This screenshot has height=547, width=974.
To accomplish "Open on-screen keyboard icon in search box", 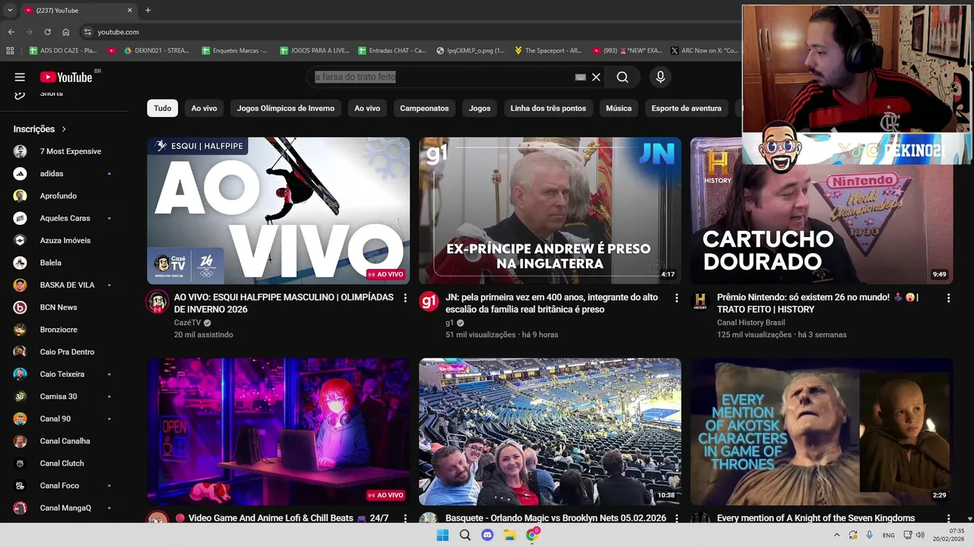I will pyautogui.click(x=581, y=77).
